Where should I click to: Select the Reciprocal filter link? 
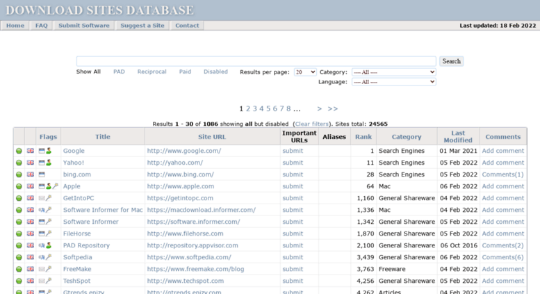pos(152,72)
